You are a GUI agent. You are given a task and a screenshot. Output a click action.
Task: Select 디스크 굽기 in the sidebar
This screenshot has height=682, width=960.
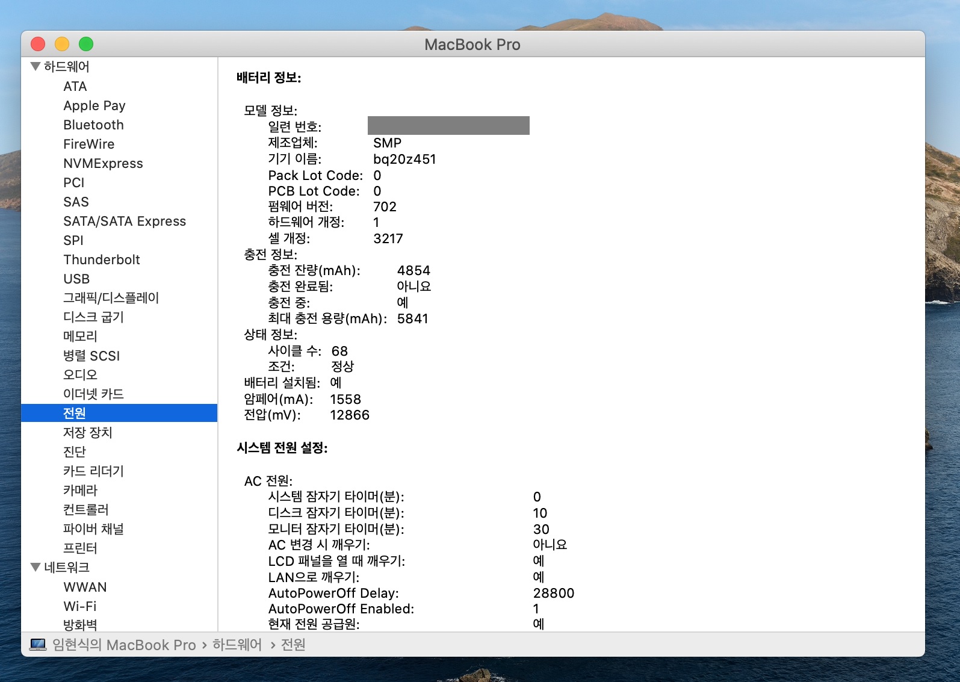coord(93,317)
